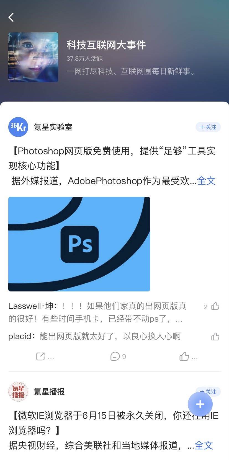The height and width of the screenshot is (460, 229).
Task: Open the 科技互联网大事件 title
Action: click(106, 45)
